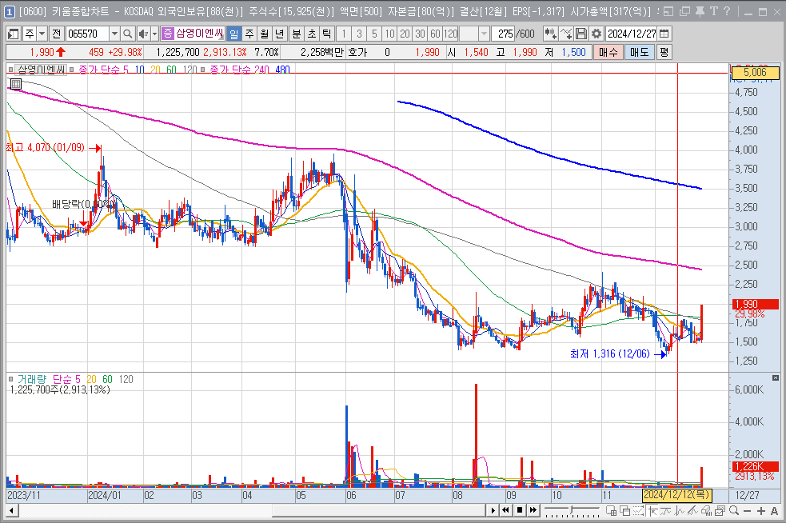Open the 주 type dropdown arrow
Image resolution: width=786 pixels, height=523 pixels.
42,34
